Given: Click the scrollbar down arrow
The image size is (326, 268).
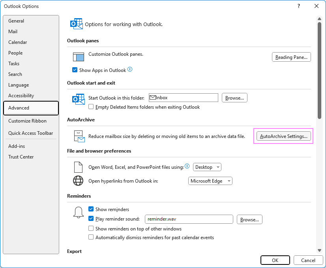Looking at the screenshot, I should (x=319, y=250).
